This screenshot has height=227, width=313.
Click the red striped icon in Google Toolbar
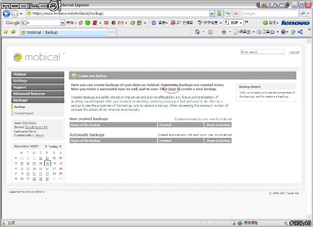coord(95,23)
